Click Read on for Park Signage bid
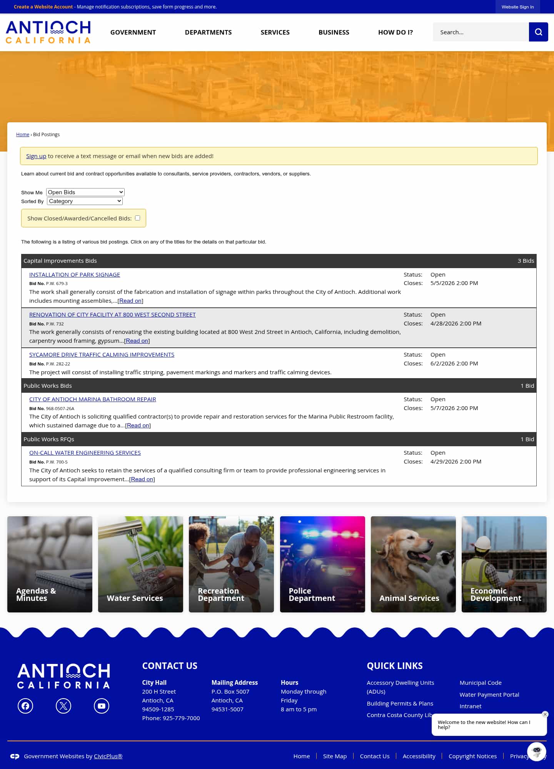554x769 pixels. click(130, 300)
